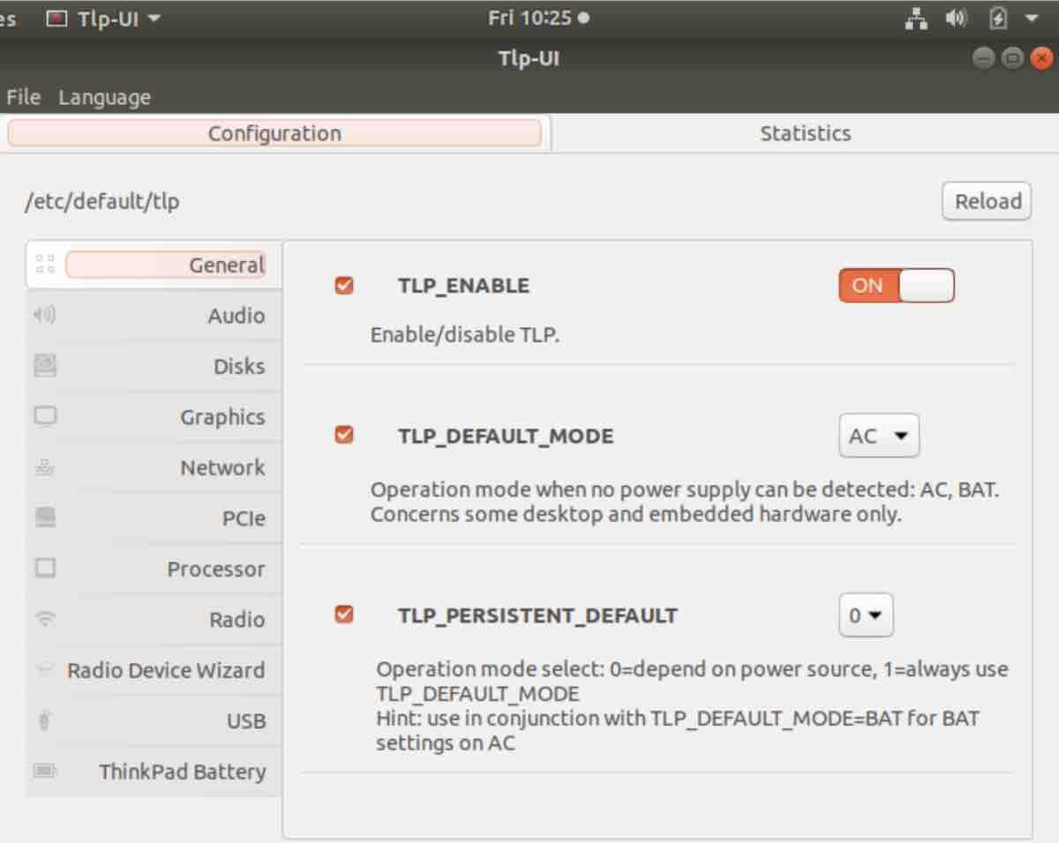Toggle the TLP_PERSISTENT_DEFAULT checkbox
The width and height of the screenshot is (1059, 843).
tap(344, 615)
